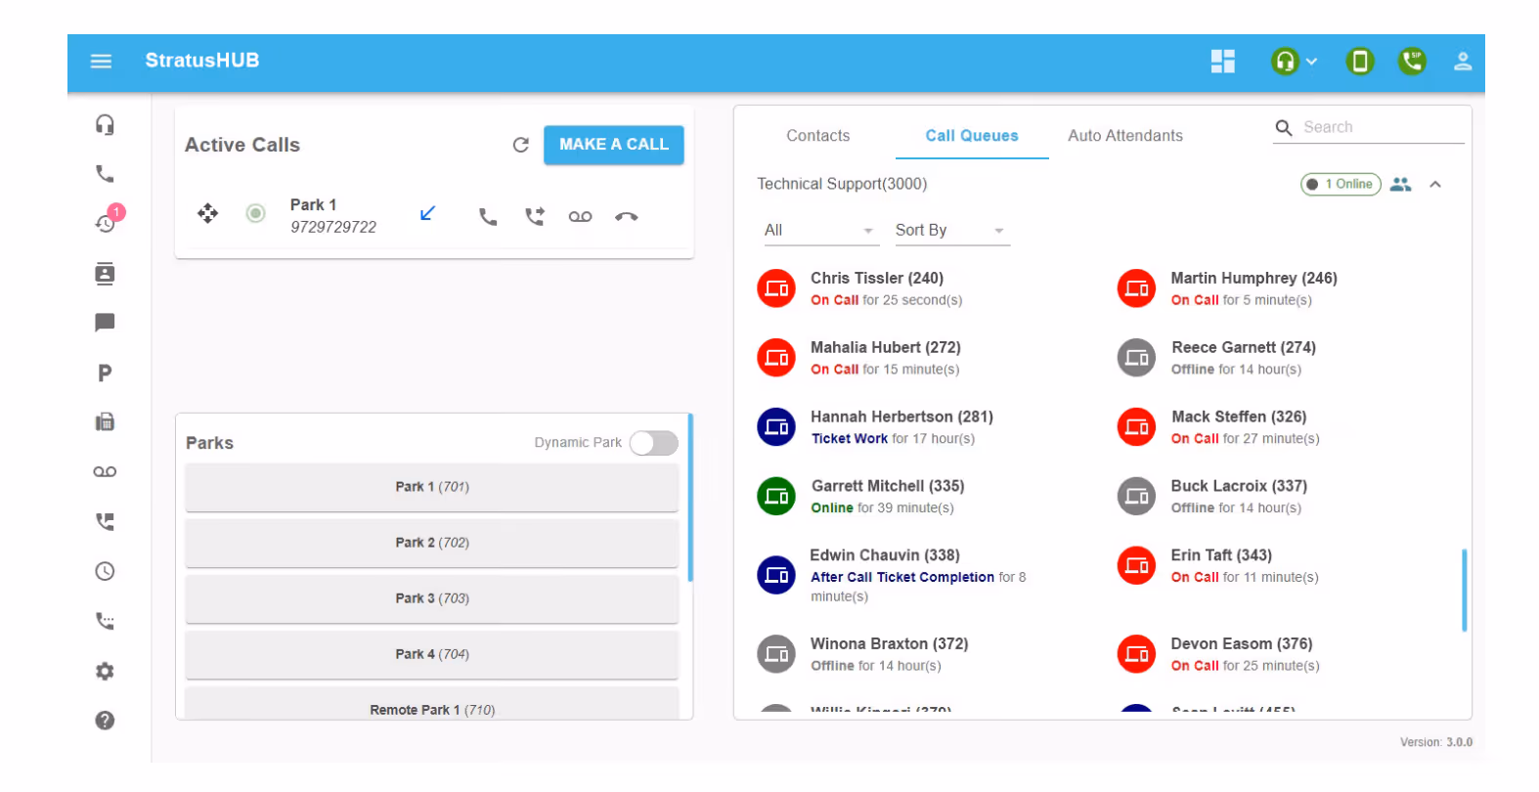Click the contact list scrollbar
The image size is (1539, 792).
click(1464, 590)
